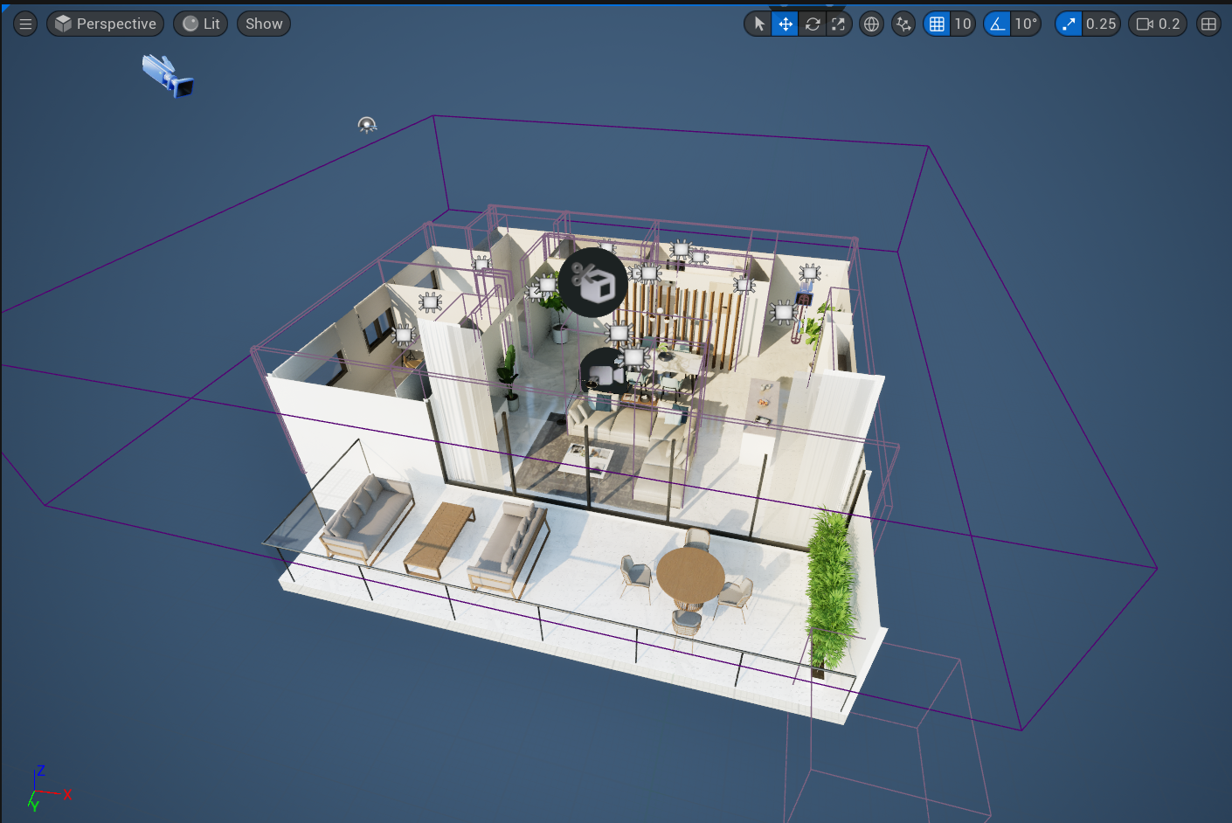Adjust camera speed setting 0.2
The height and width of the screenshot is (823, 1232).
click(x=1159, y=24)
